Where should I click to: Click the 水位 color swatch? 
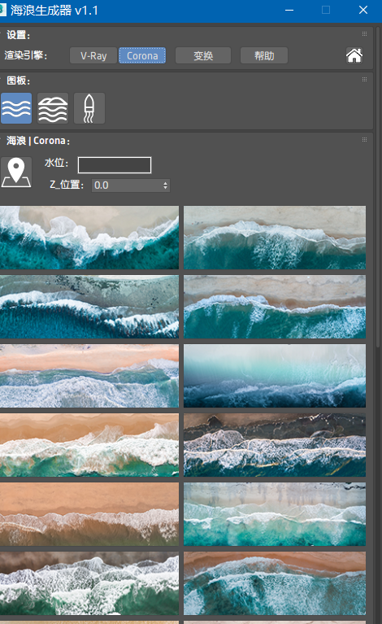(x=115, y=165)
